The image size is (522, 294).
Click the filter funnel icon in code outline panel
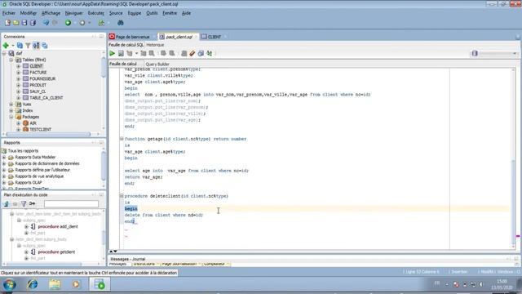pyautogui.click(x=24, y=203)
